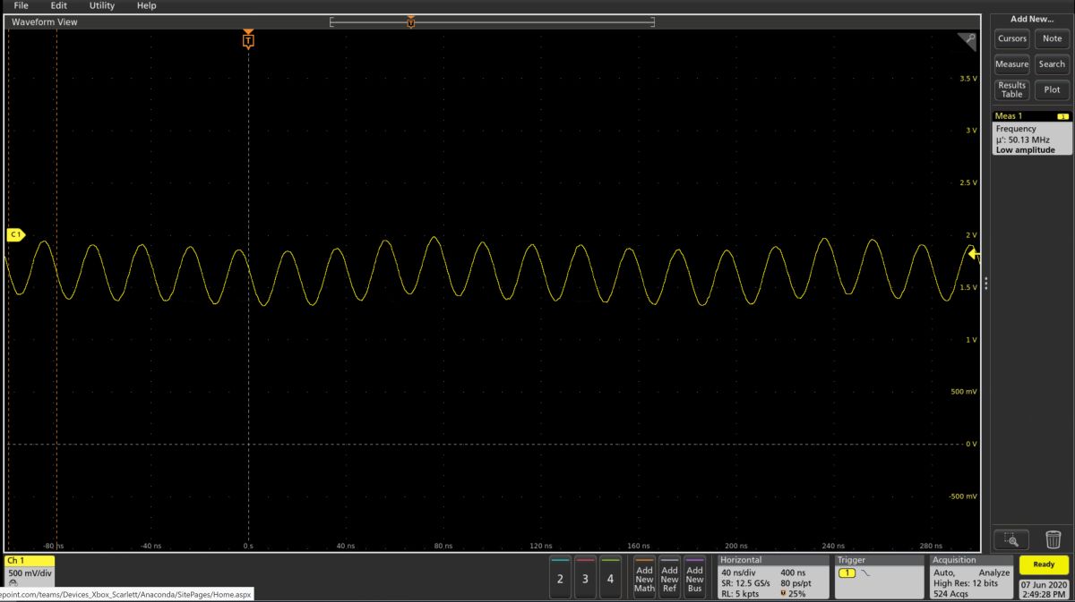Click the Measure button

pyautogui.click(x=1012, y=64)
